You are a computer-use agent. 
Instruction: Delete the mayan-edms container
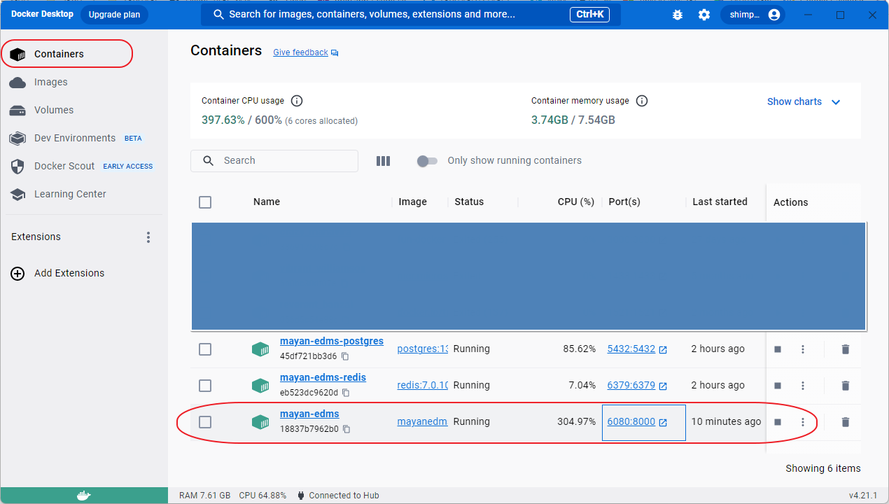(845, 422)
